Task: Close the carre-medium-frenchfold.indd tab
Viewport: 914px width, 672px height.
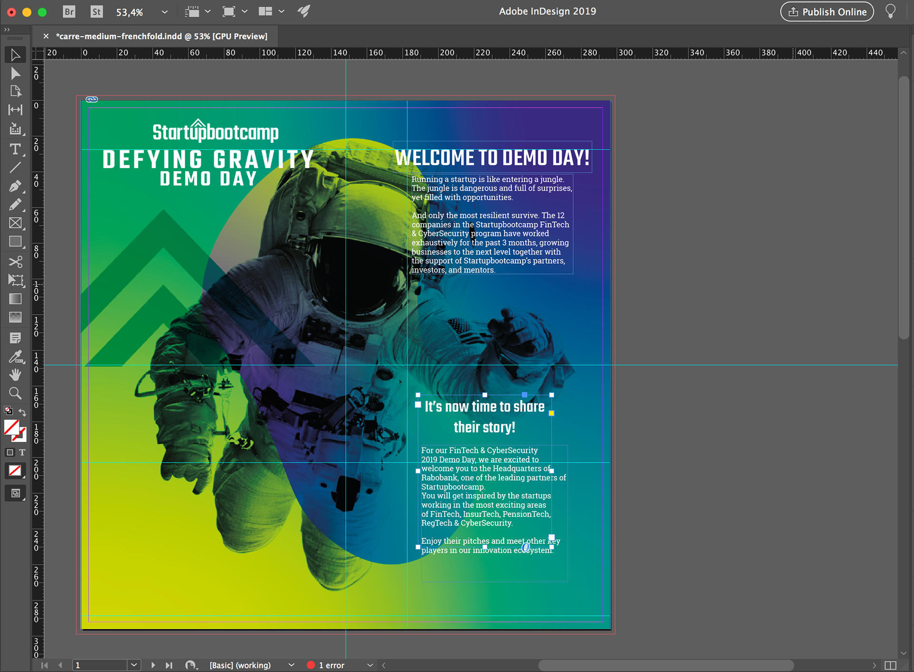Action: 46,36
